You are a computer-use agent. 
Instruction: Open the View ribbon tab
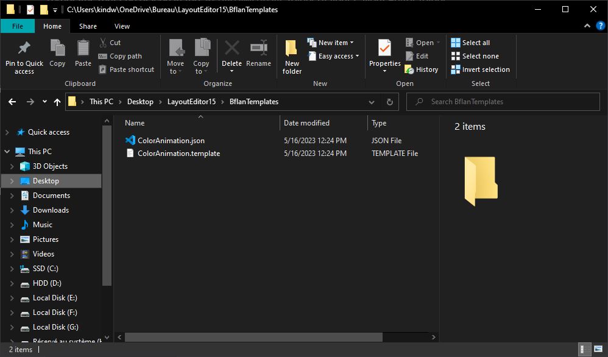(x=122, y=26)
